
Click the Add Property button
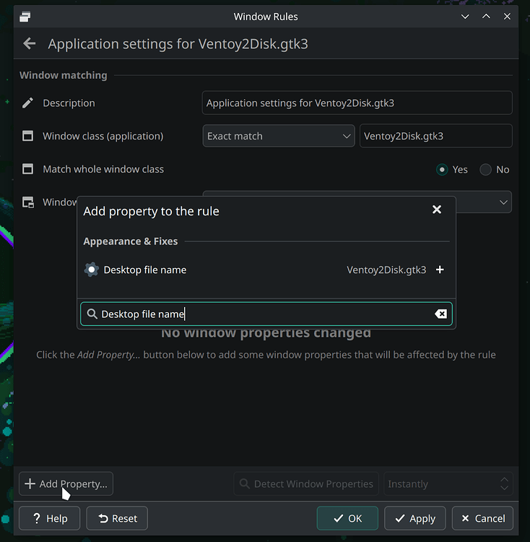pyautogui.click(x=66, y=484)
